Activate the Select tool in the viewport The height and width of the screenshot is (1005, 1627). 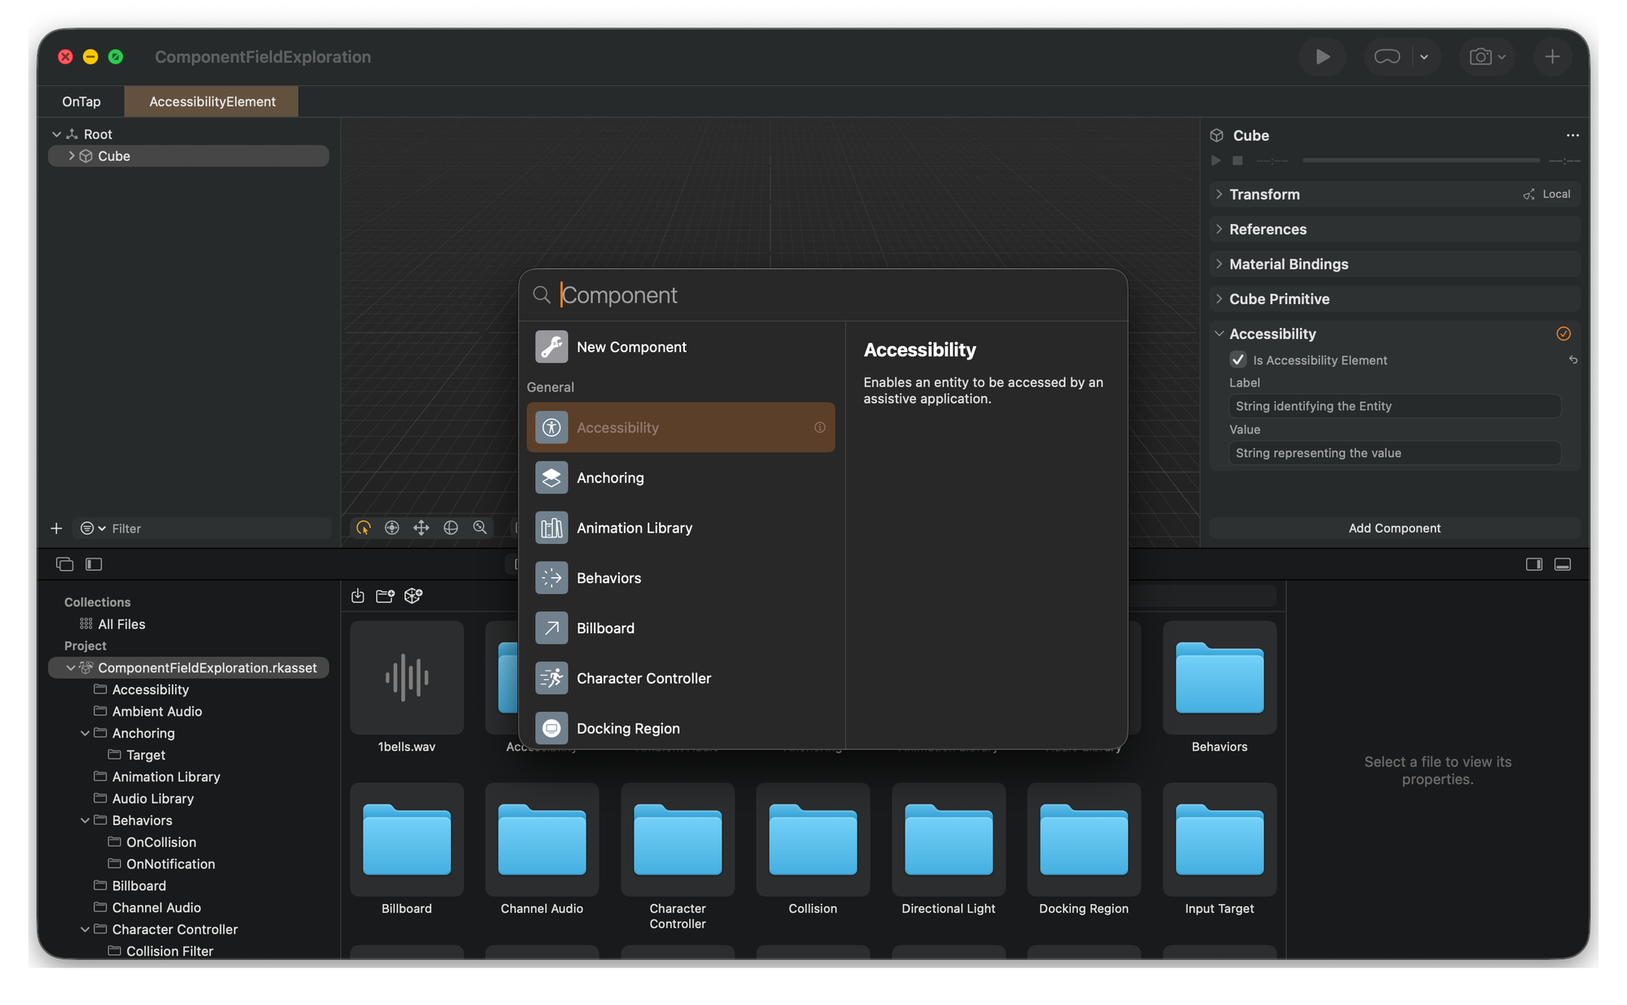tap(362, 528)
